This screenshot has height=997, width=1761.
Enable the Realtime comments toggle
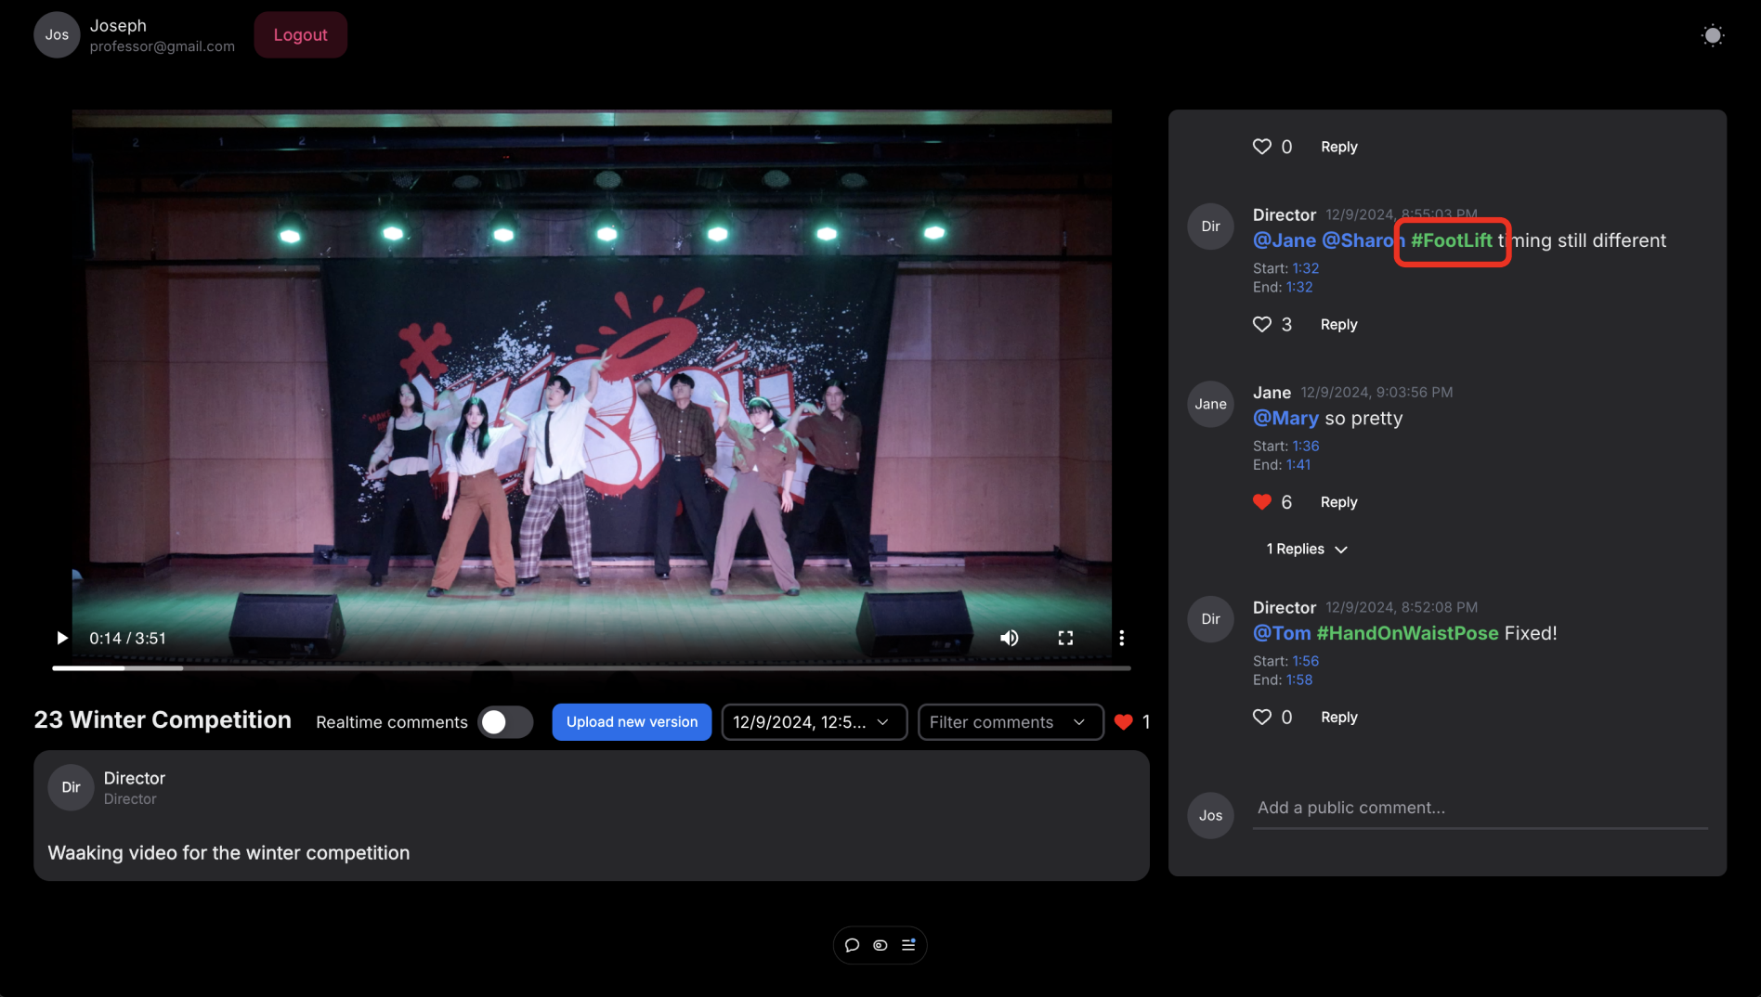[x=505, y=721]
